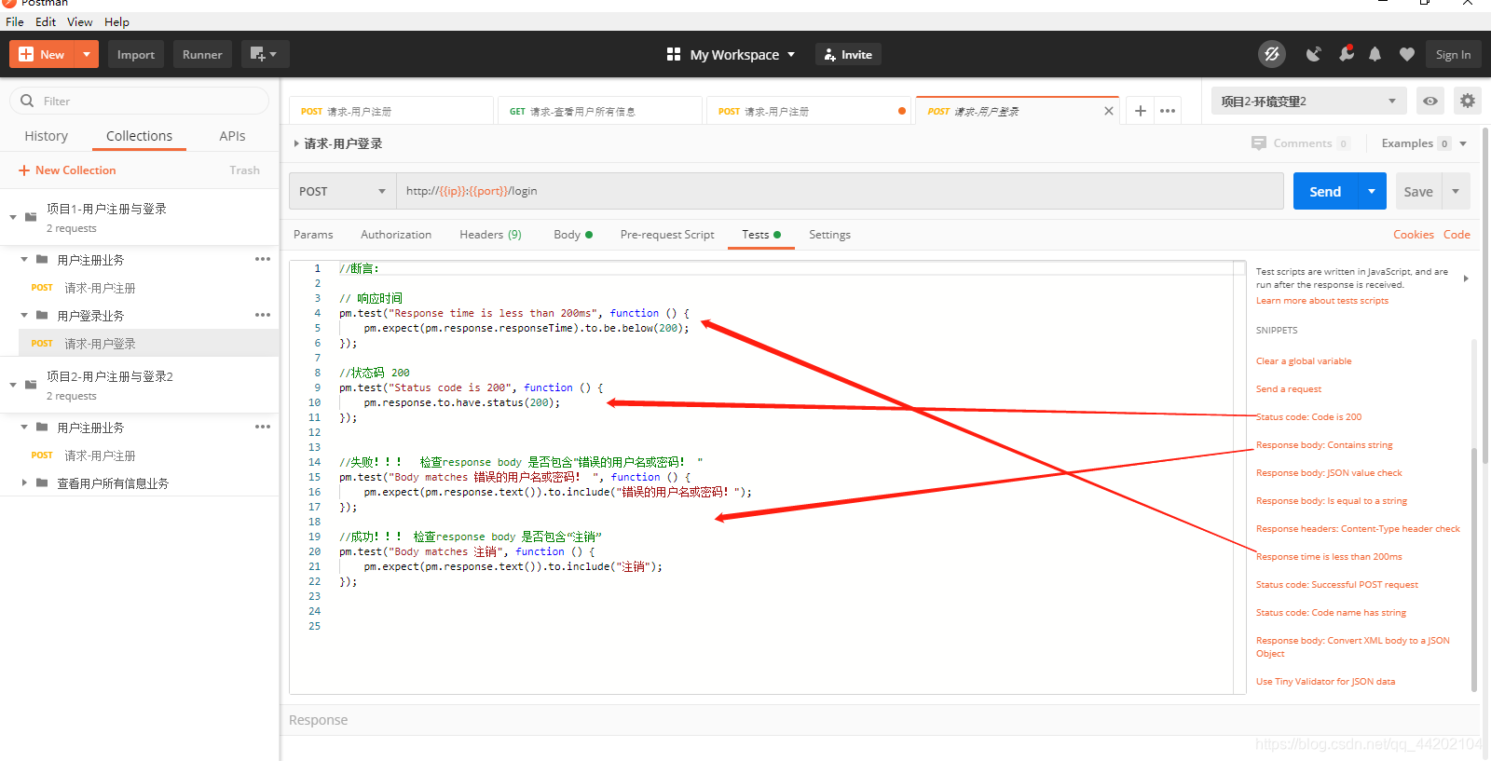
Task: Insert snippet Response time is less than 200ms
Action: click(1329, 557)
